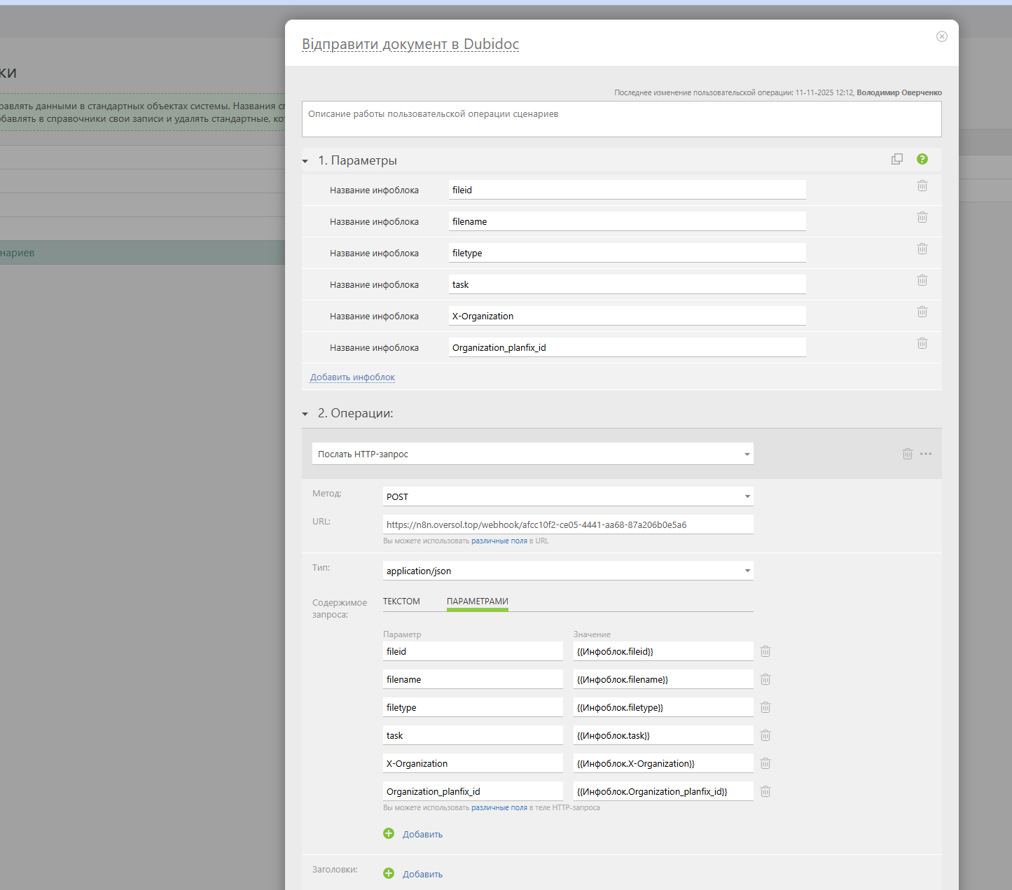Click the infoblock name field containing filename
1012x890 pixels.
(628, 221)
